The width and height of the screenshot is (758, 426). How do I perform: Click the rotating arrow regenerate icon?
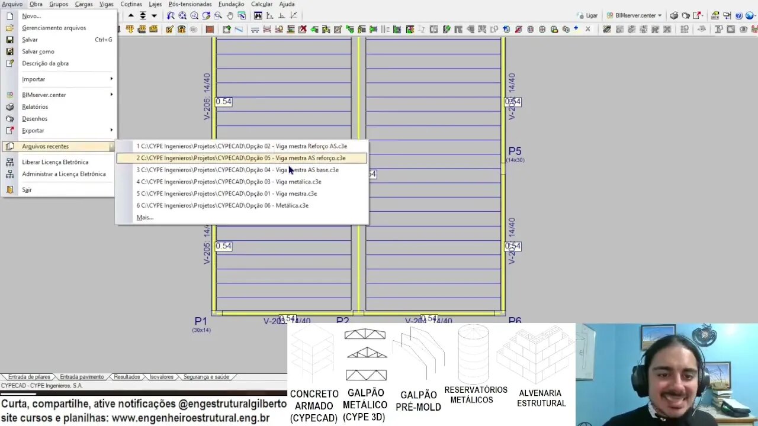pyautogui.click(x=206, y=15)
